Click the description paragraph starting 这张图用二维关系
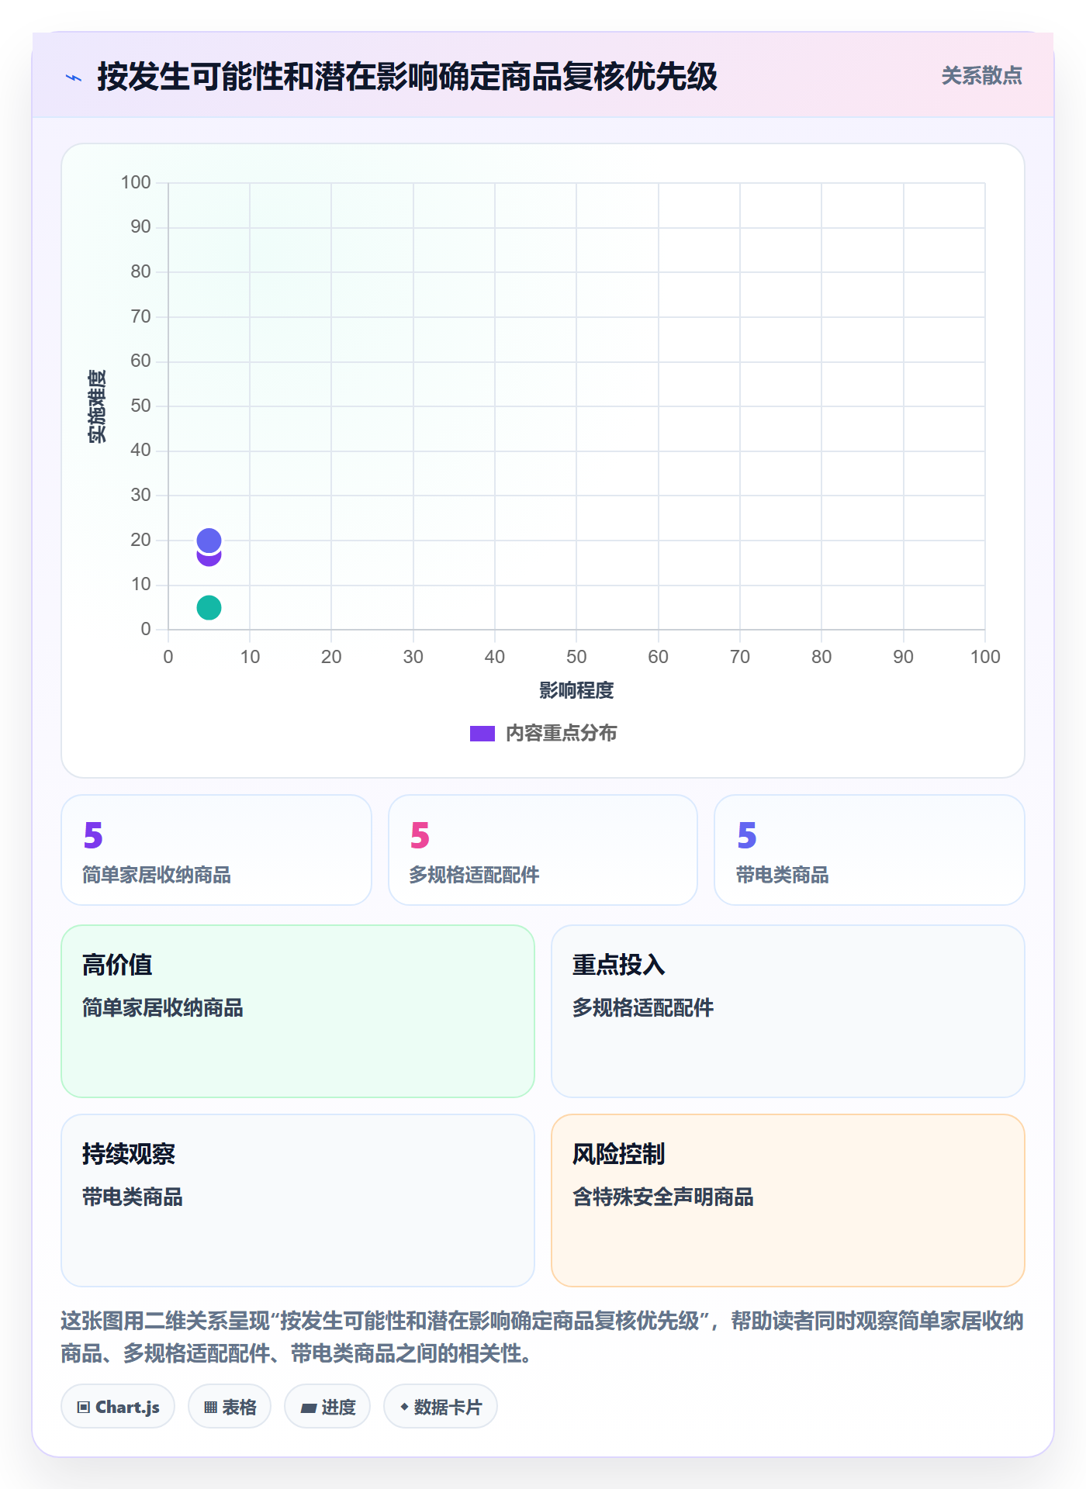Viewport: 1086px width, 1489px height. pyautogui.click(x=543, y=1337)
